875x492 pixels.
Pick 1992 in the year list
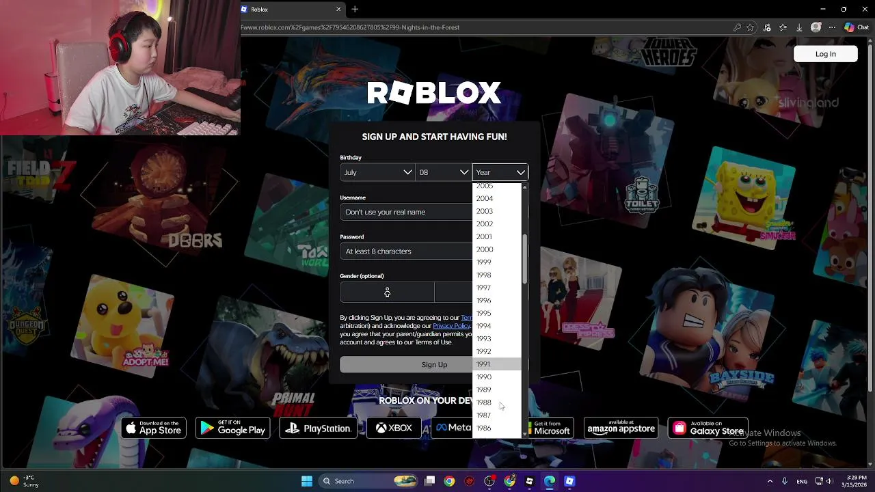point(497,351)
